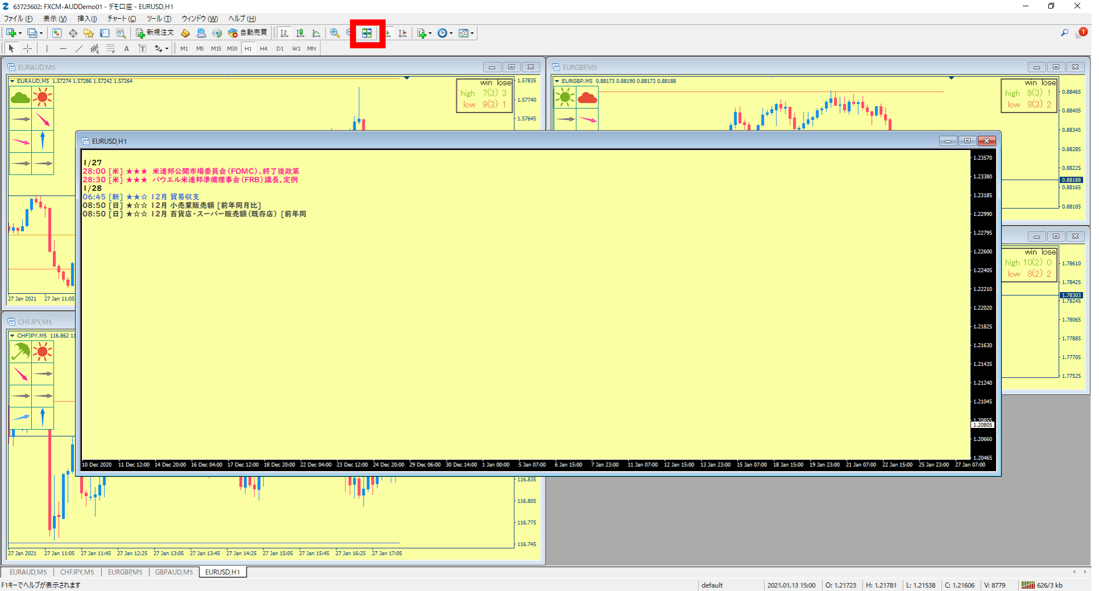
Task: Open the ウィンドウ menu
Action: point(200,19)
